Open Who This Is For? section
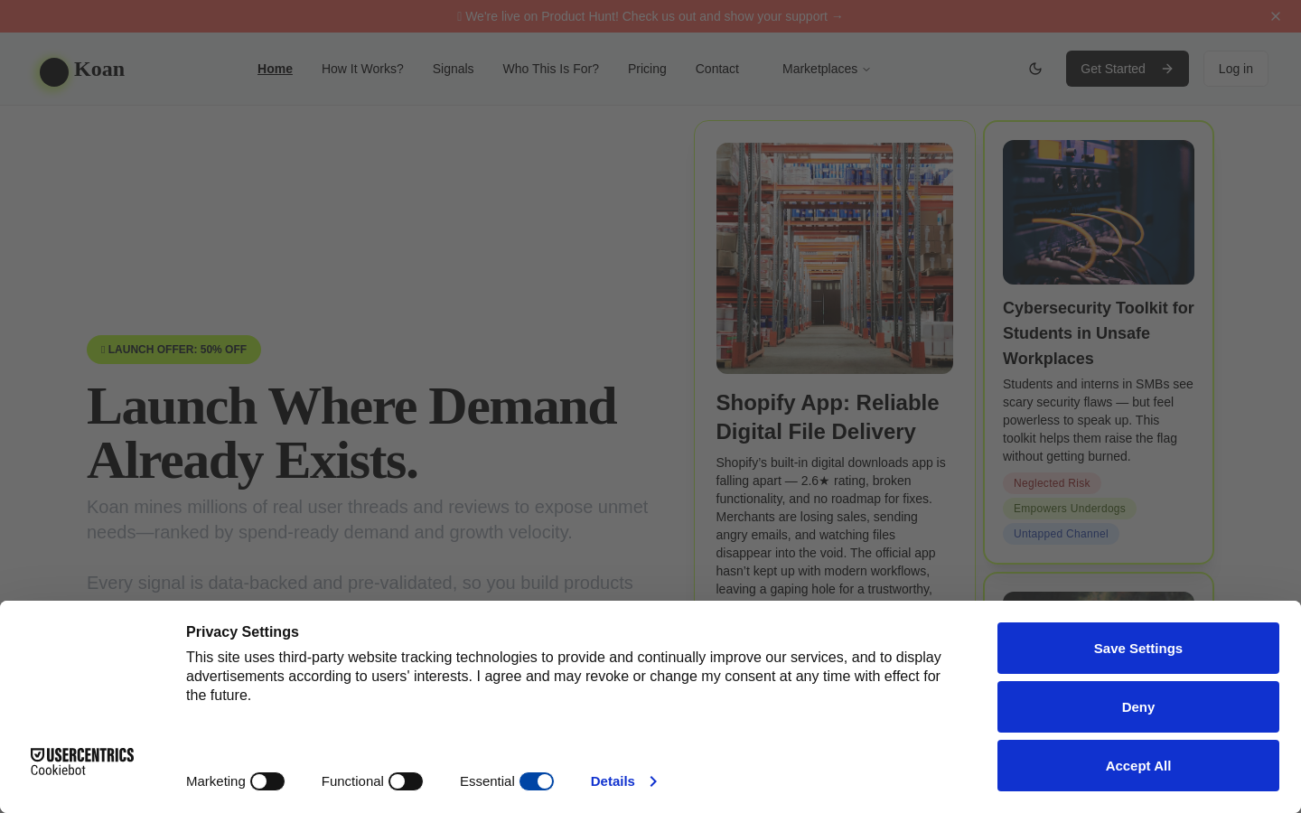 (550, 69)
